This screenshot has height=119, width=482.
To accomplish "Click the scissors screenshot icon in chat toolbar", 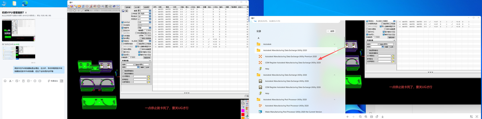I will [10, 81].
